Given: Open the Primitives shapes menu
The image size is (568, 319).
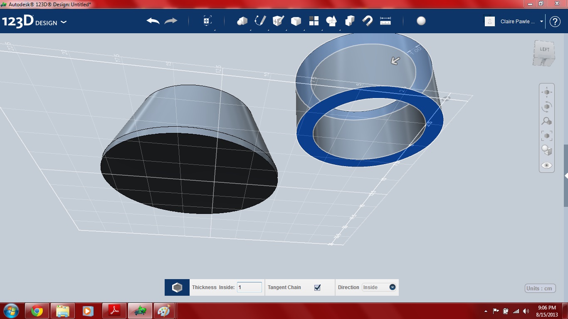Looking at the screenshot, I should pyautogui.click(x=242, y=21).
